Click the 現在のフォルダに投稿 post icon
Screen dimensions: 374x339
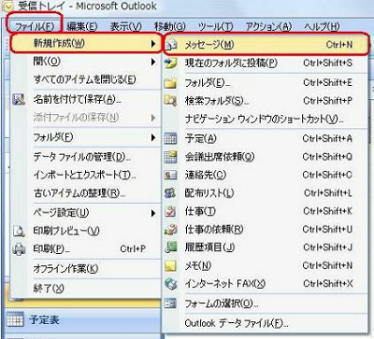coord(171,64)
